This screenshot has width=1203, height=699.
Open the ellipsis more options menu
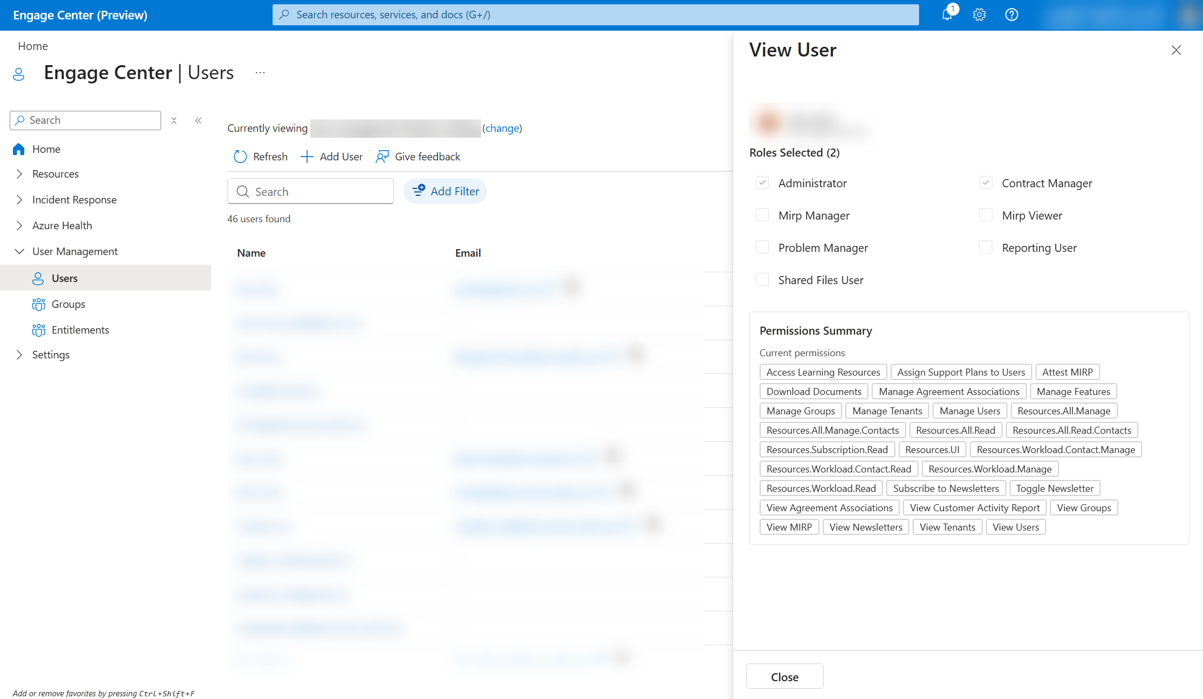pos(260,73)
